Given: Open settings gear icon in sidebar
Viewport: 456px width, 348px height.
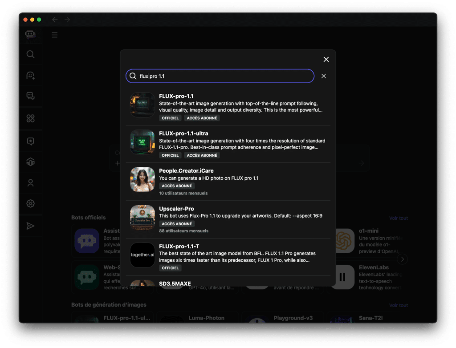Looking at the screenshot, I should pyautogui.click(x=31, y=203).
